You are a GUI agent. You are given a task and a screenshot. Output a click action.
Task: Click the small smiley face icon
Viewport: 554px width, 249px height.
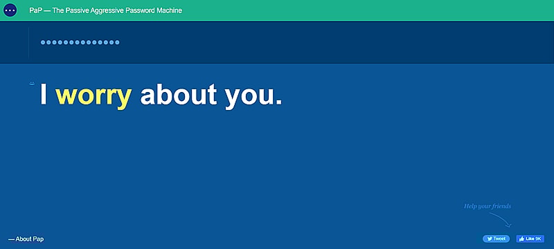click(x=32, y=84)
